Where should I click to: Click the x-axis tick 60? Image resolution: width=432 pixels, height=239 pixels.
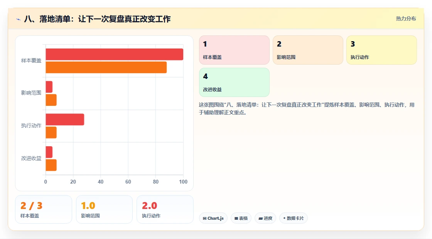click(128, 182)
